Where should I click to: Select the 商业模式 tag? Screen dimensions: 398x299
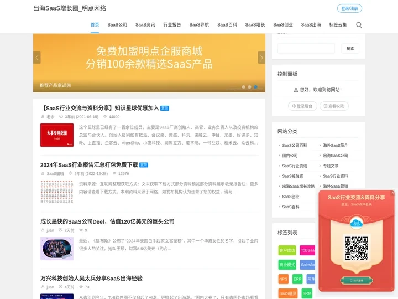point(287,265)
